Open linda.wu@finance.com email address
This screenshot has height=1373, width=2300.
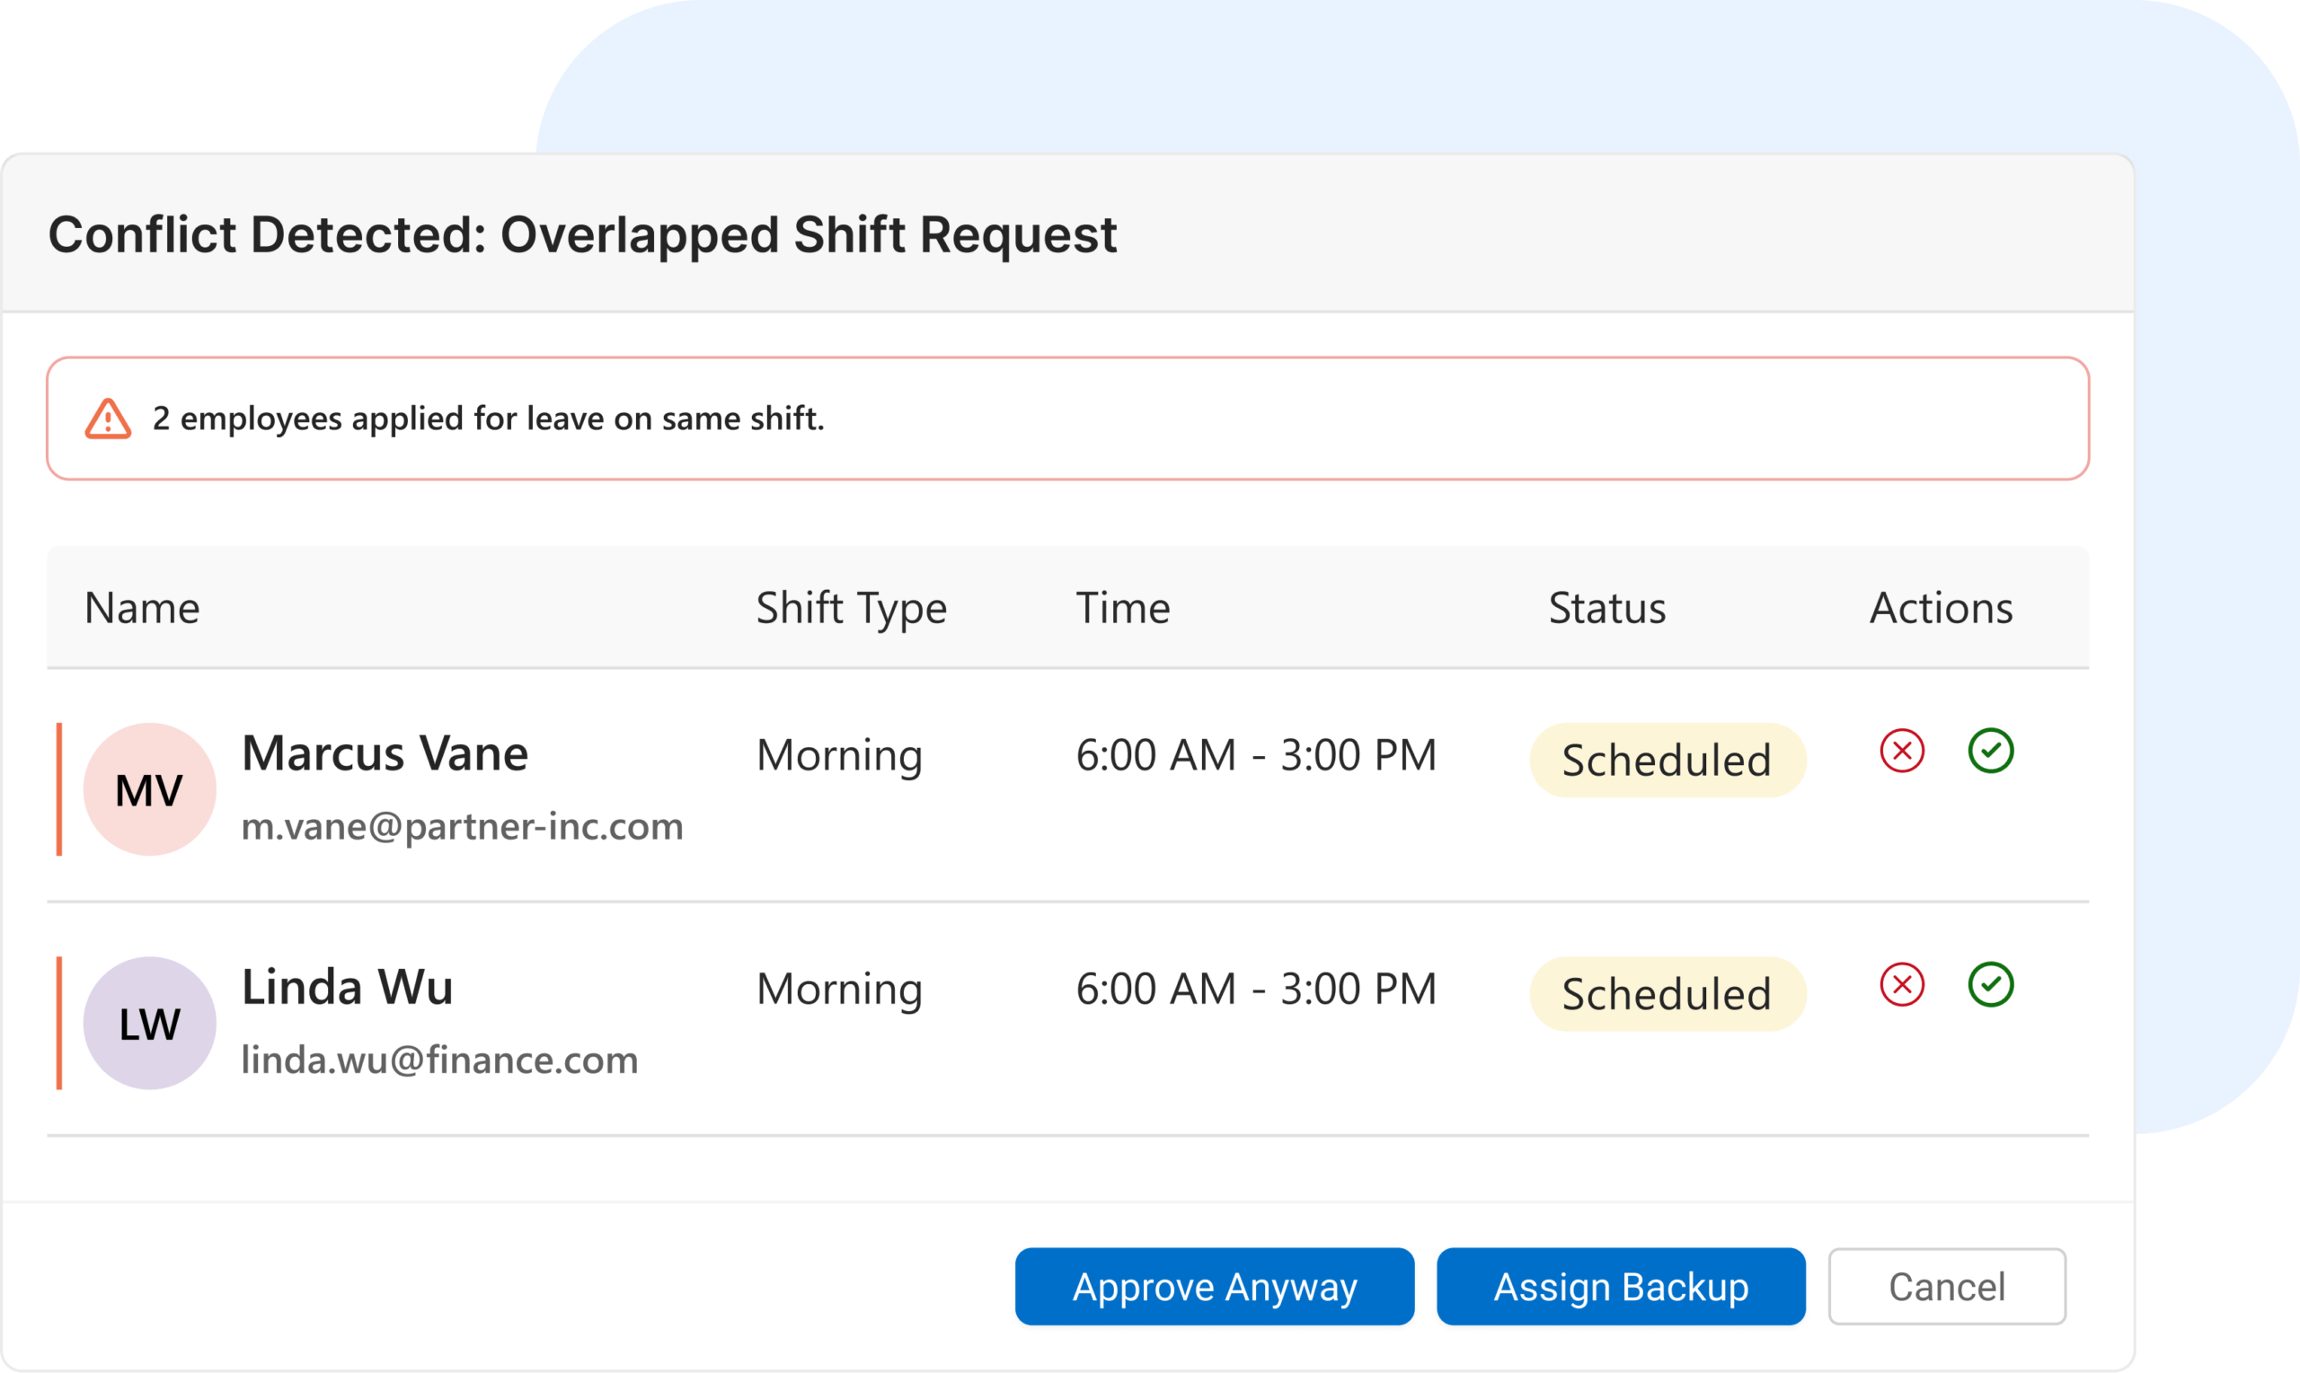click(439, 1061)
